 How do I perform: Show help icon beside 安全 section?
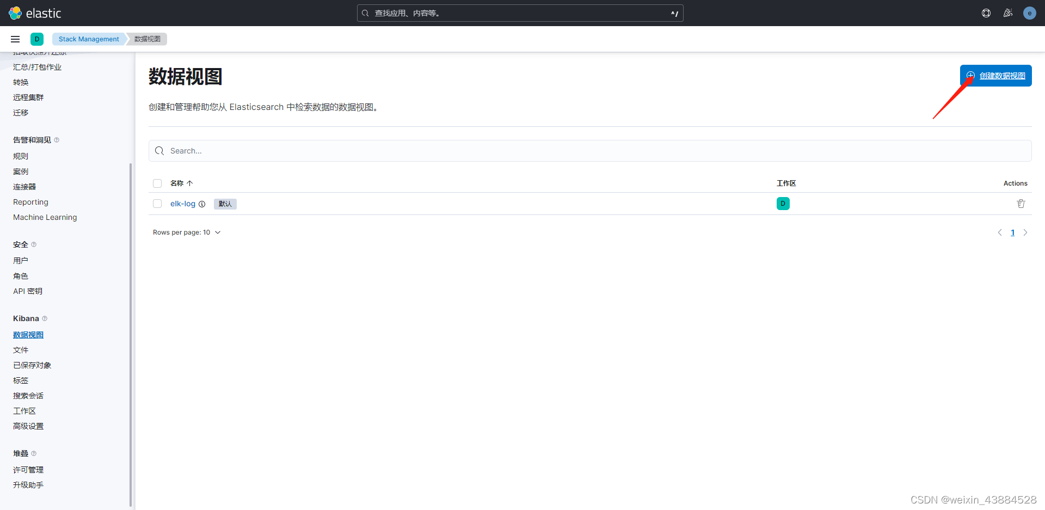[34, 244]
